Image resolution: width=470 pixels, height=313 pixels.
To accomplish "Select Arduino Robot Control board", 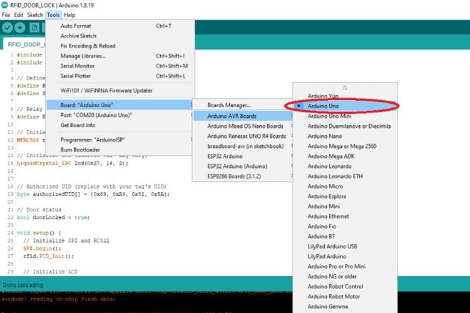I will (345, 287).
